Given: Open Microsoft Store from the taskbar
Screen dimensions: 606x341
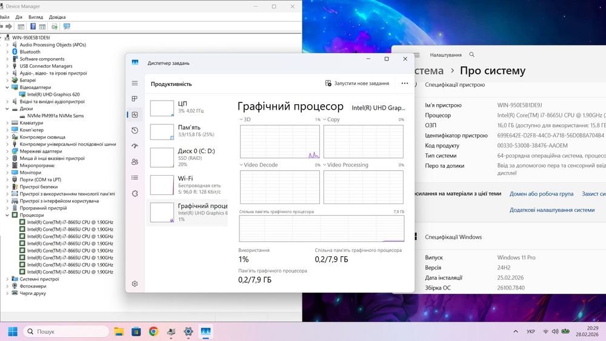Looking at the screenshot, I should (x=136, y=331).
